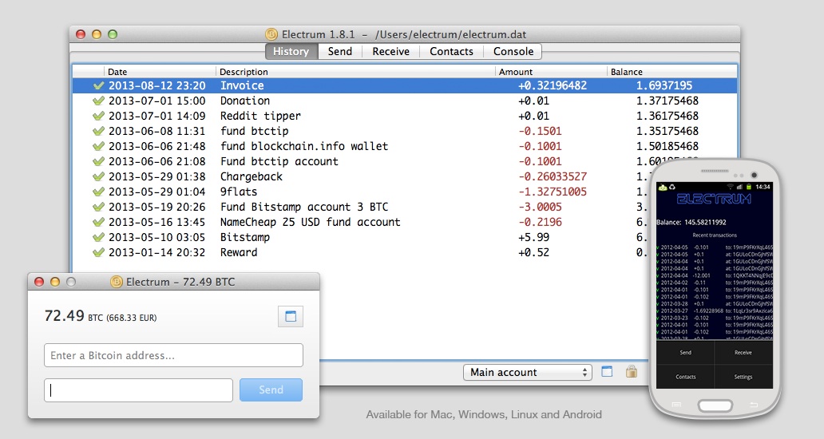Select the 'Donation' transaction description
The height and width of the screenshot is (439, 824).
click(x=245, y=101)
